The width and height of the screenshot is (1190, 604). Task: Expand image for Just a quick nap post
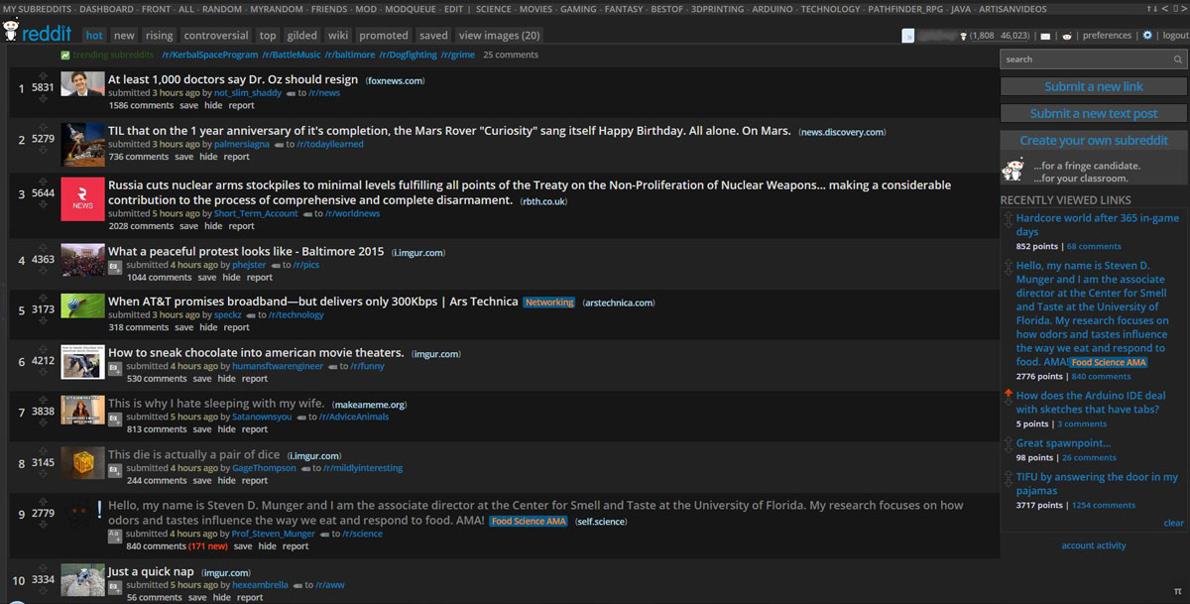[x=115, y=586]
